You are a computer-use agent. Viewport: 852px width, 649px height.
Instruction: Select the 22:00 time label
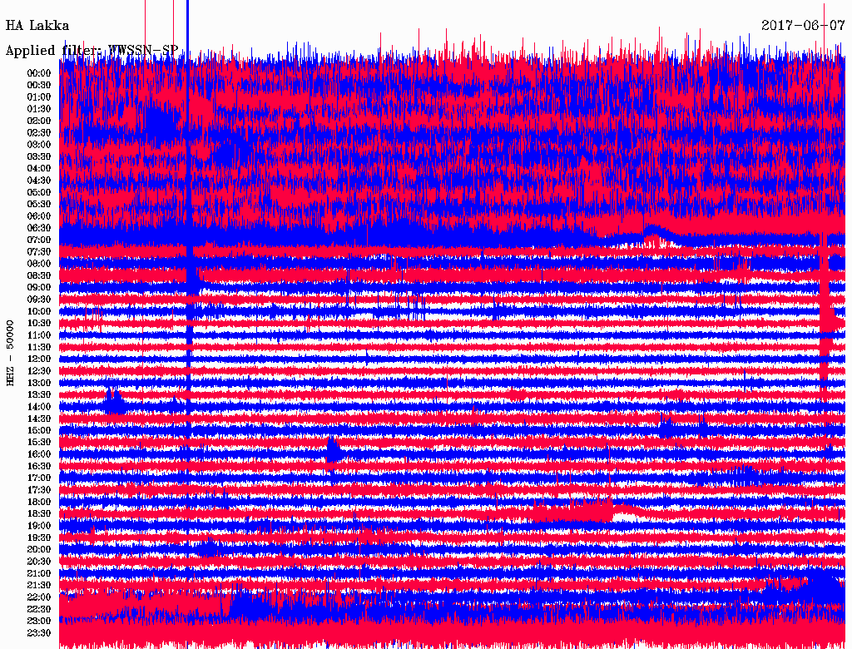(x=39, y=597)
